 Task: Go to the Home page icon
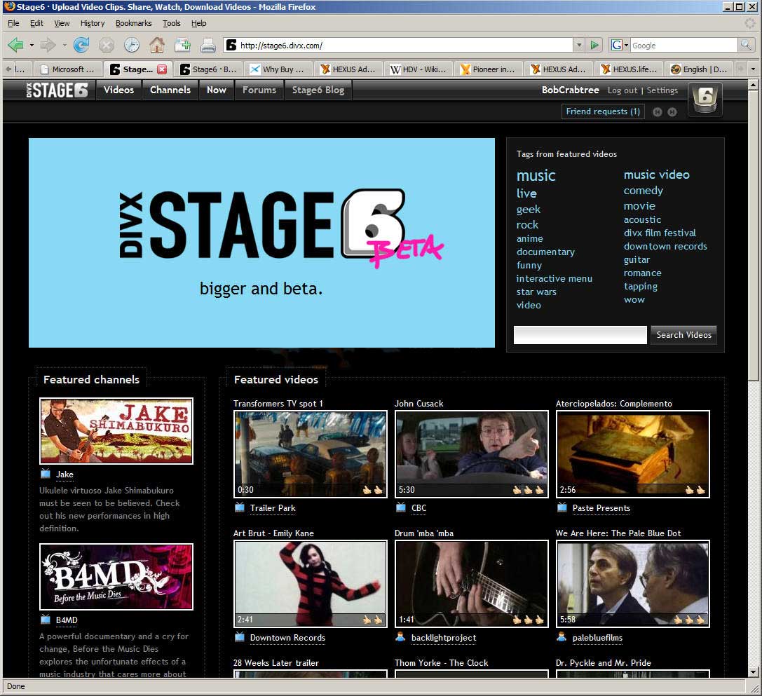pos(157,45)
